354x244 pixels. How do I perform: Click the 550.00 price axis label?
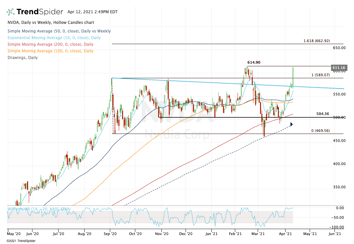(x=339, y=94)
